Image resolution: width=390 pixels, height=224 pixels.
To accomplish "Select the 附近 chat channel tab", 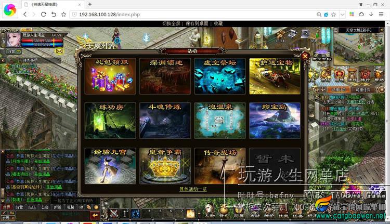I will pos(57,207).
